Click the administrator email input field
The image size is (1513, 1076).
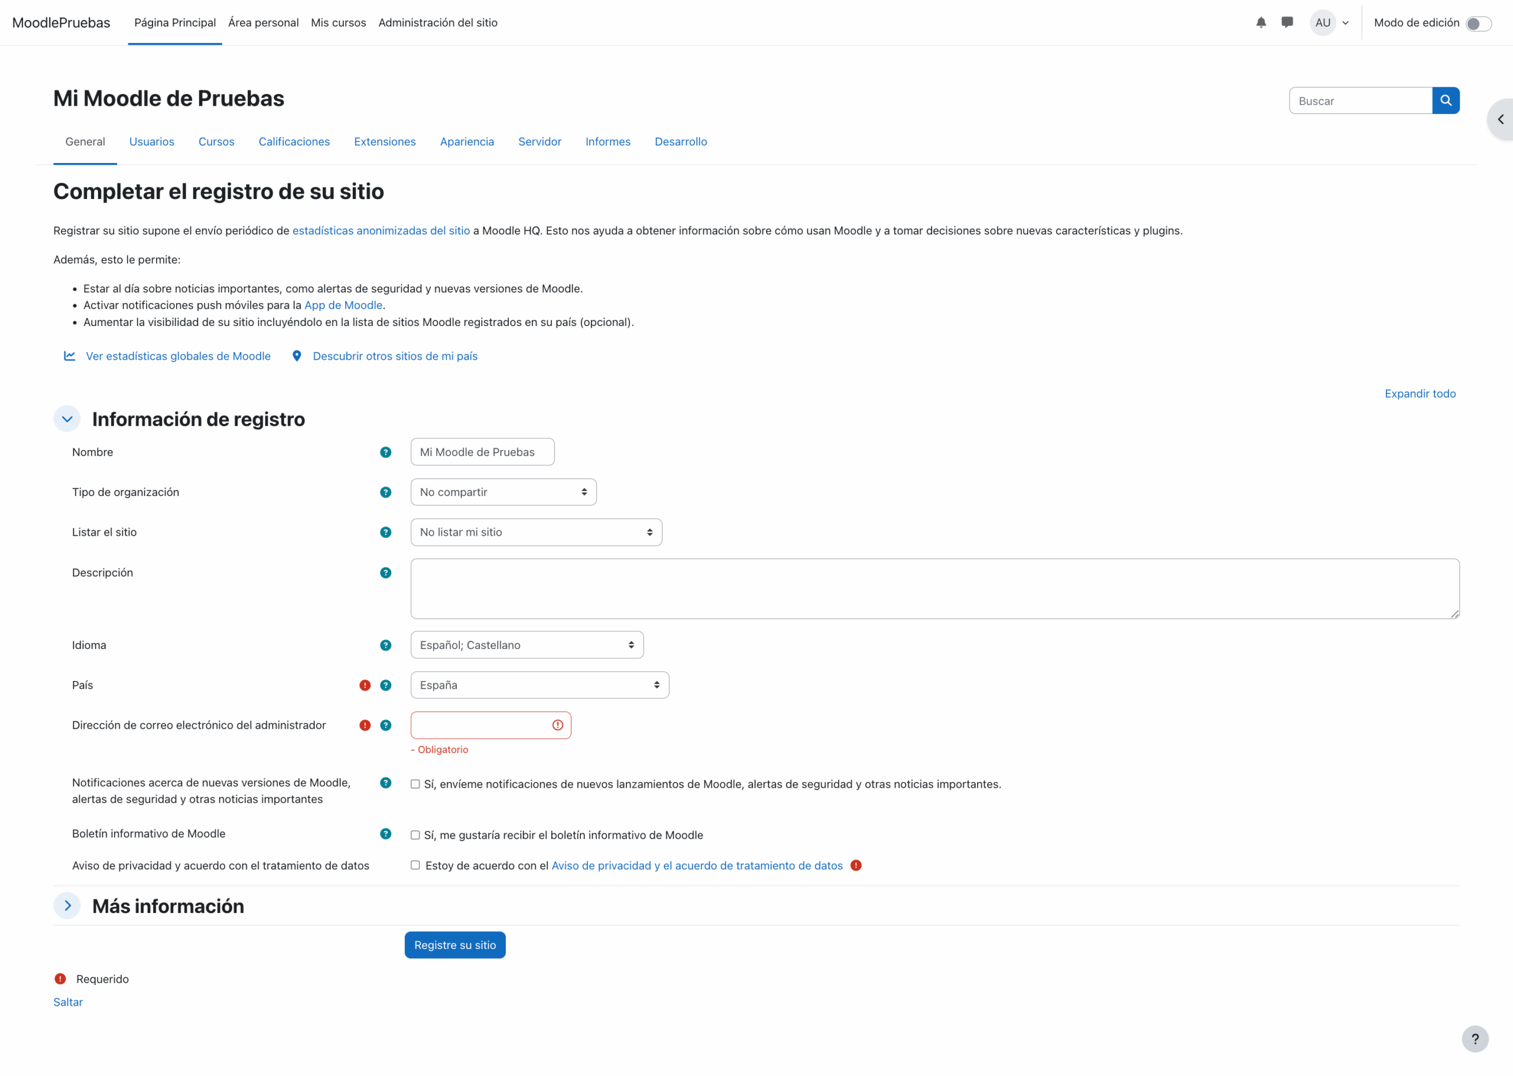[491, 726]
